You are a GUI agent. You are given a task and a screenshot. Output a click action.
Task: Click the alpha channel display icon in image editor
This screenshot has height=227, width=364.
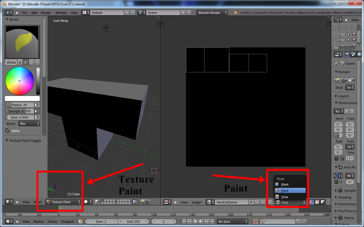coord(323,202)
